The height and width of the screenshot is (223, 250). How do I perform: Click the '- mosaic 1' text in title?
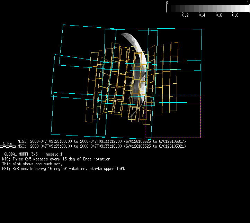pyautogui.click(x=52, y=154)
